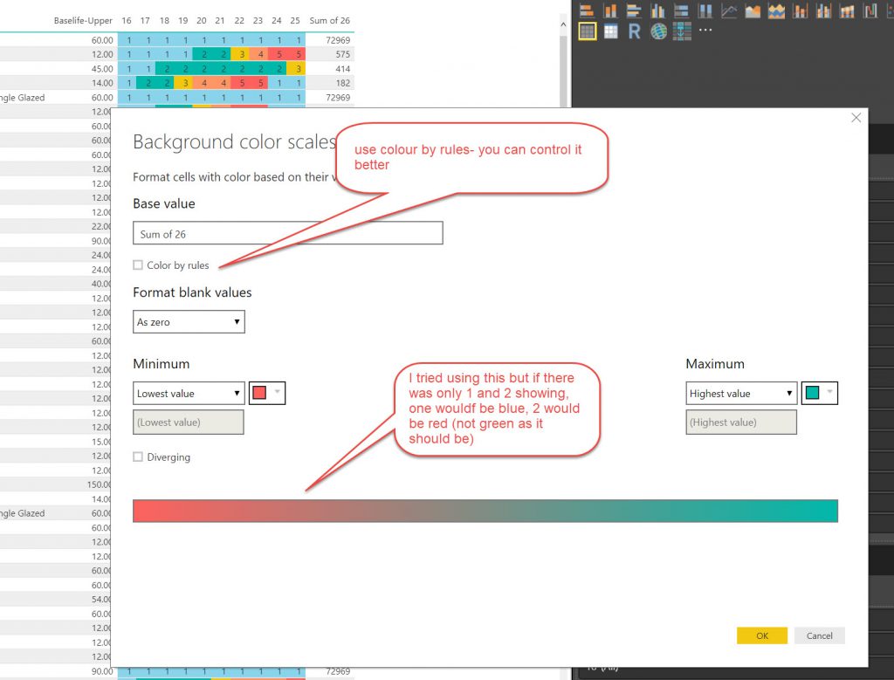Expand the Maximum Highest value dropdown
Screen dimensions: 894x680
(741, 394)
